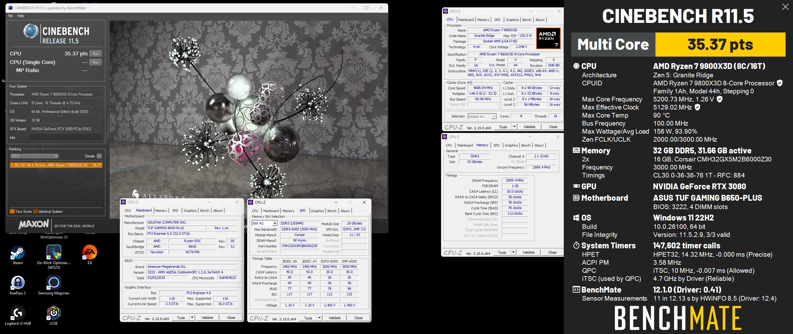
Task: Open Tools dropdown arrow in CPU-Z CPU window
Action: pyautogui.click(x=514, y=127)
